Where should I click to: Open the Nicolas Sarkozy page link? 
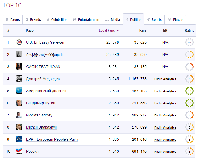pyautogui.click(x=39, y=115)
